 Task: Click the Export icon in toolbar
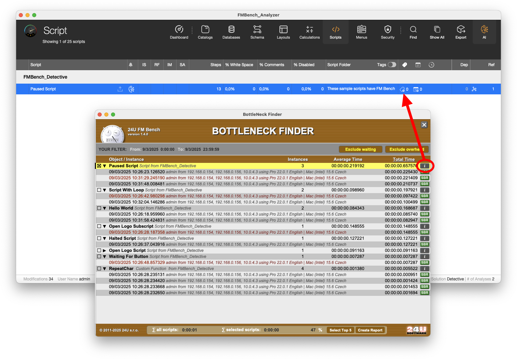click(461, 32)
